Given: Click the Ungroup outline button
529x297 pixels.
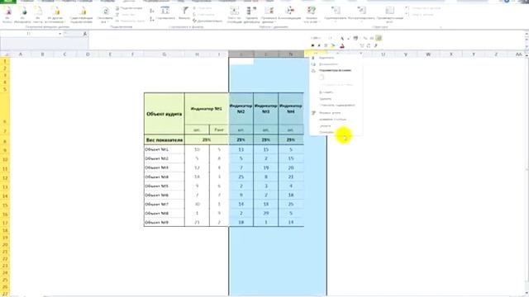Looking at the screenshot, I should [361, 15].
